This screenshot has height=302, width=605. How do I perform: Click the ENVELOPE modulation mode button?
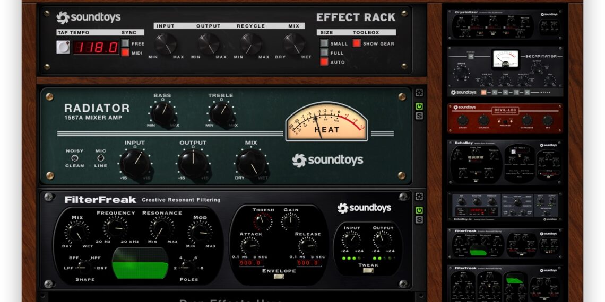(x=279, y=276)
